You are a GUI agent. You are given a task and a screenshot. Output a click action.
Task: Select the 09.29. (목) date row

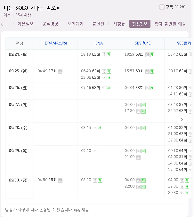18,150
